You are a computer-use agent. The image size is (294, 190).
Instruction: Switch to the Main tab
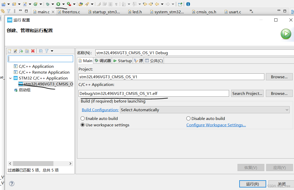click(85, 61)
